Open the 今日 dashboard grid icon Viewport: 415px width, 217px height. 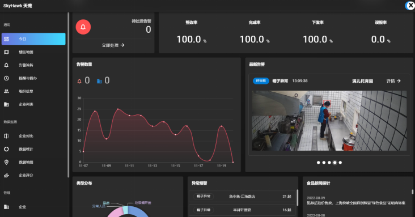[x=6, y=39]
